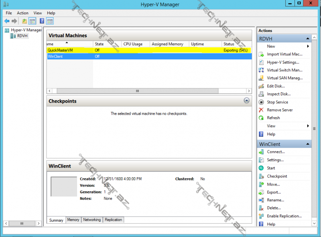
Task: Click the red Delete icon for WinClient
Action: point(261,208)
